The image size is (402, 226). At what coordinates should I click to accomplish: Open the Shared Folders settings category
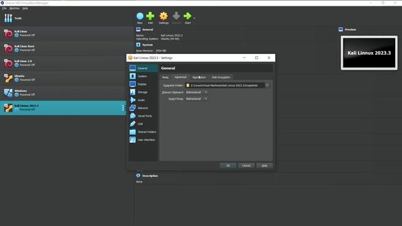point(143,132)
